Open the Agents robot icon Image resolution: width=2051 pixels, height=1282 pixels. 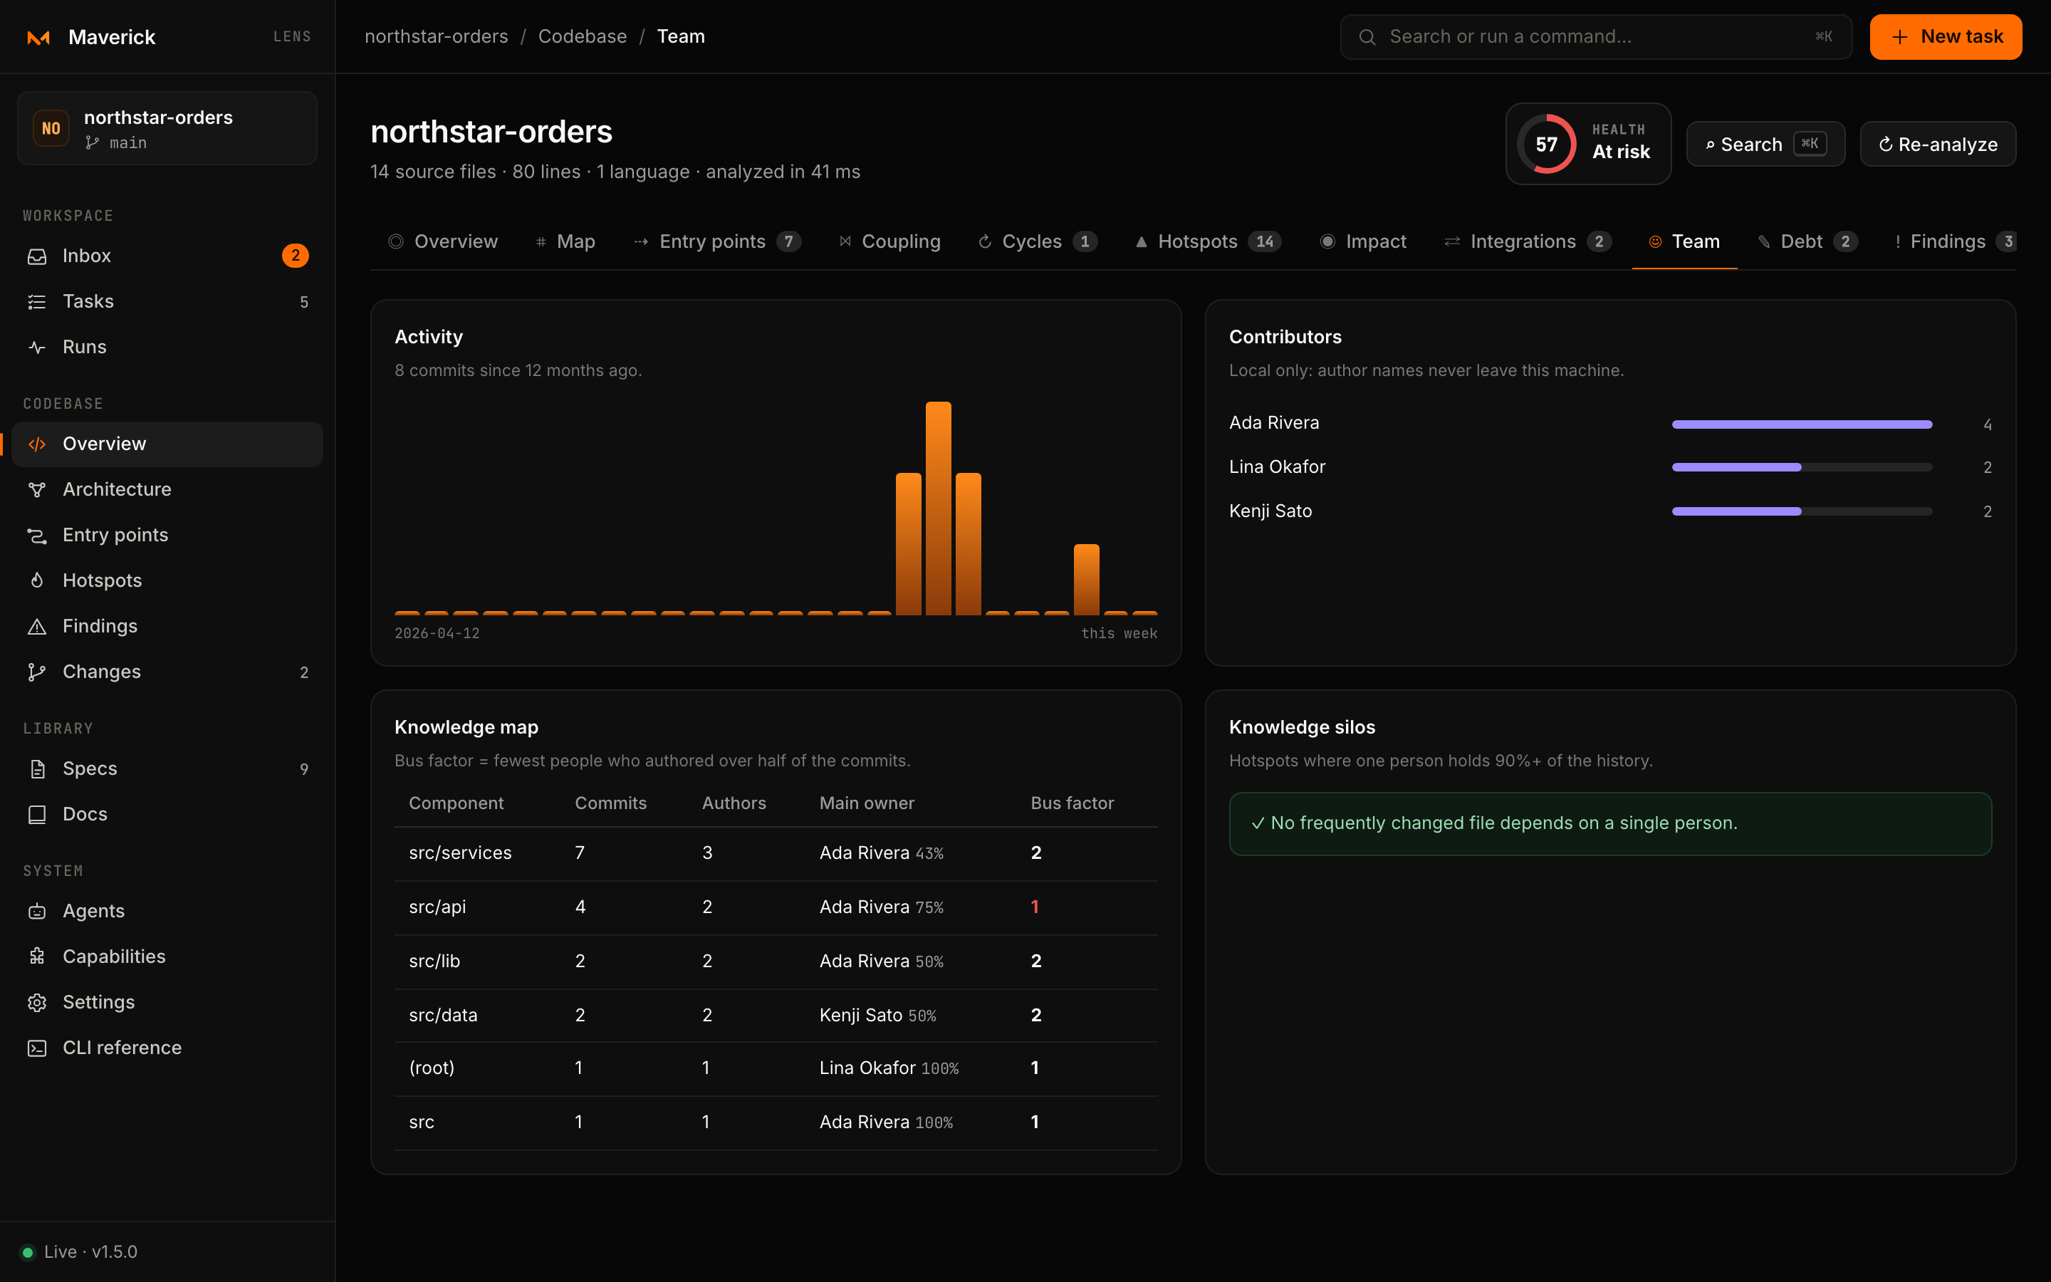point(36,912)
